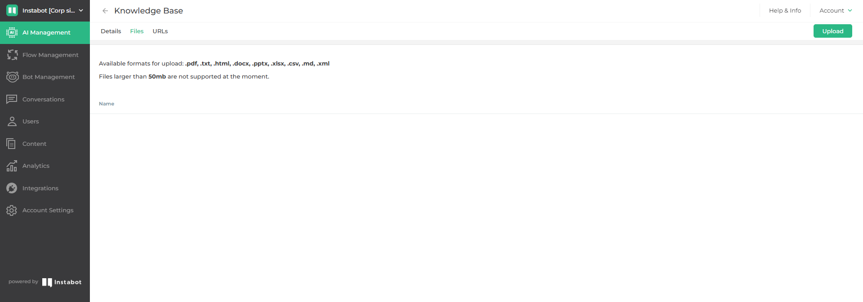Expand the Instabot workspace selector chevron
This screenshot has width=863, height=302.
[81, 10]
